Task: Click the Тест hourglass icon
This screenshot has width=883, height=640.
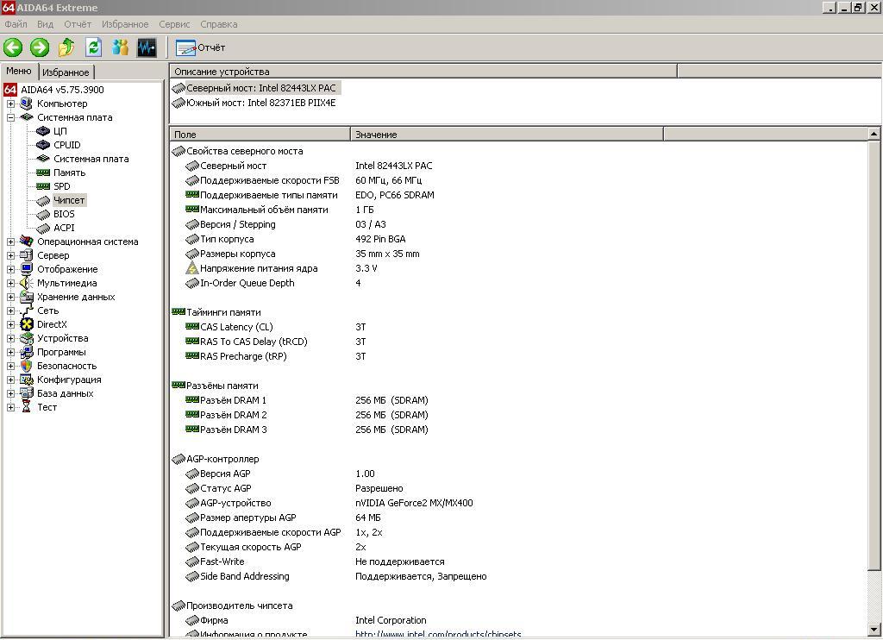Action: click(26, 407)
